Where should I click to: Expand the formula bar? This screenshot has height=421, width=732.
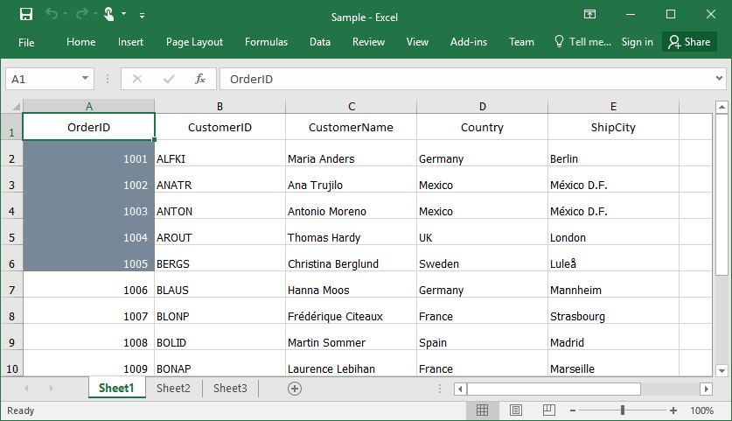(x=719, y=79)
